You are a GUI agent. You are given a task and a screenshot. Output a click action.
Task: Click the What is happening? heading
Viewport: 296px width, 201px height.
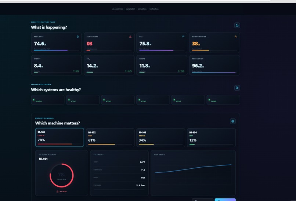pyautogui.click(x=49, y=28)
